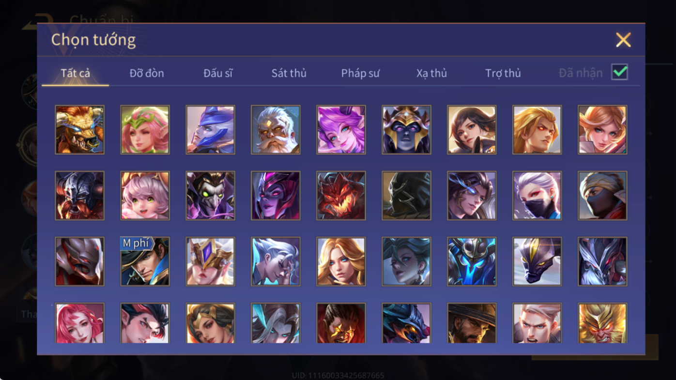Select the golden monkey king hero

(x=602, y=323)
